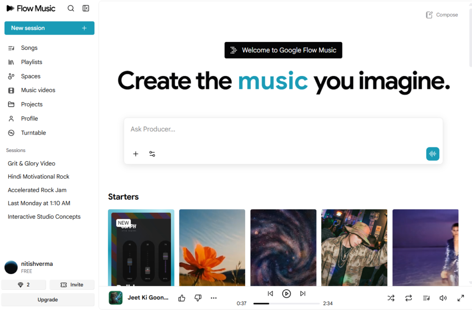
Task: Open Hindi Motivational Rock session
Action: tap(38, 176)
